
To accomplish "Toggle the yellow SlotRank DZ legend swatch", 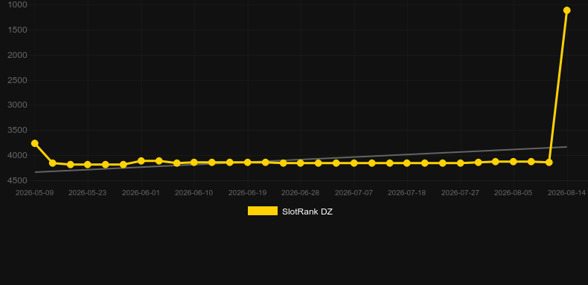I will 263,211.
